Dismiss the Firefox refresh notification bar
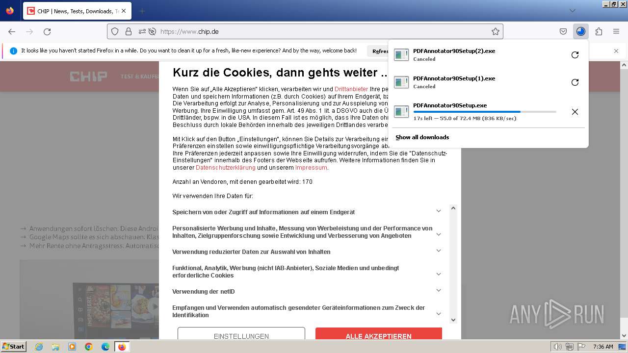The width and height of the screenshot is (628, 353). point(616,51)
